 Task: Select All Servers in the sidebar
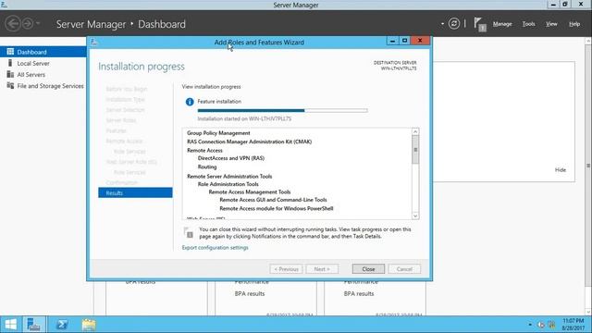(31, 75)
